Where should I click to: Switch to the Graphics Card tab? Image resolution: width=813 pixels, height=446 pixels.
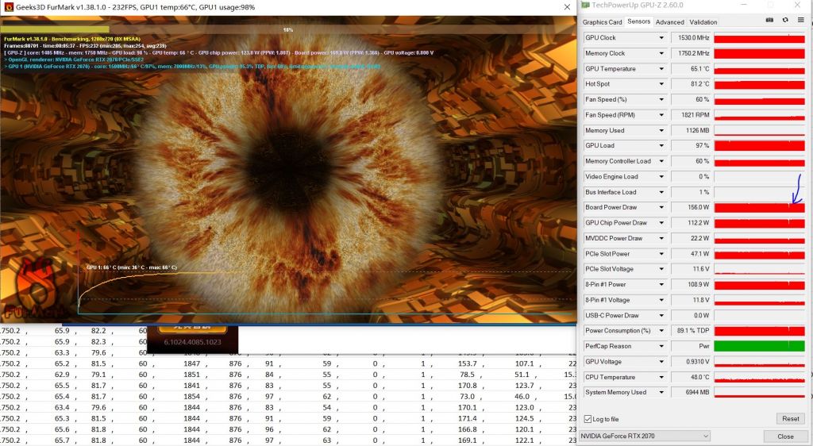pyautogui.click(x=603, y=22)
